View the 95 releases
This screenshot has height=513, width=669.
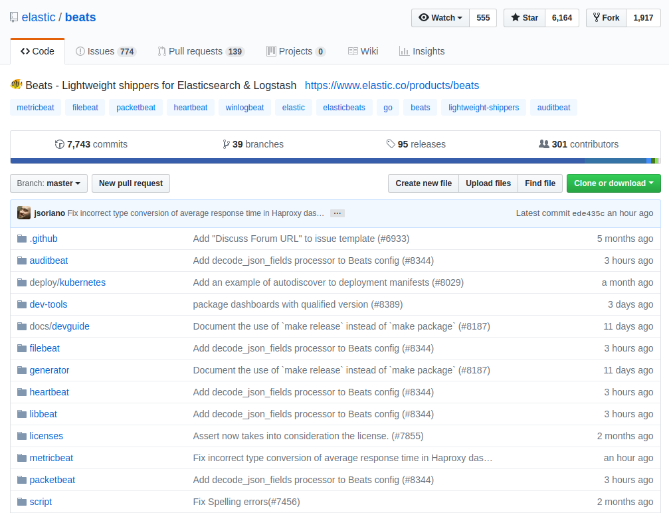coord(416,144)
